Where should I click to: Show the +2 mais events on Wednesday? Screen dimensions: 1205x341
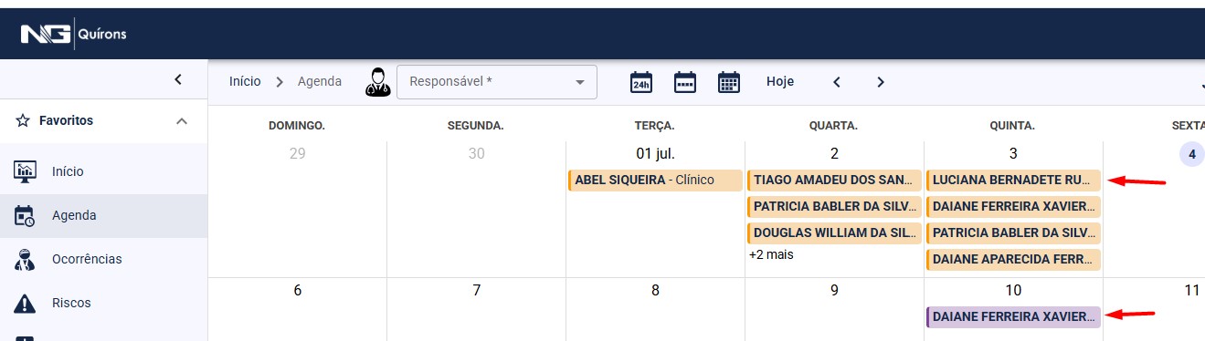click(771, 254)
